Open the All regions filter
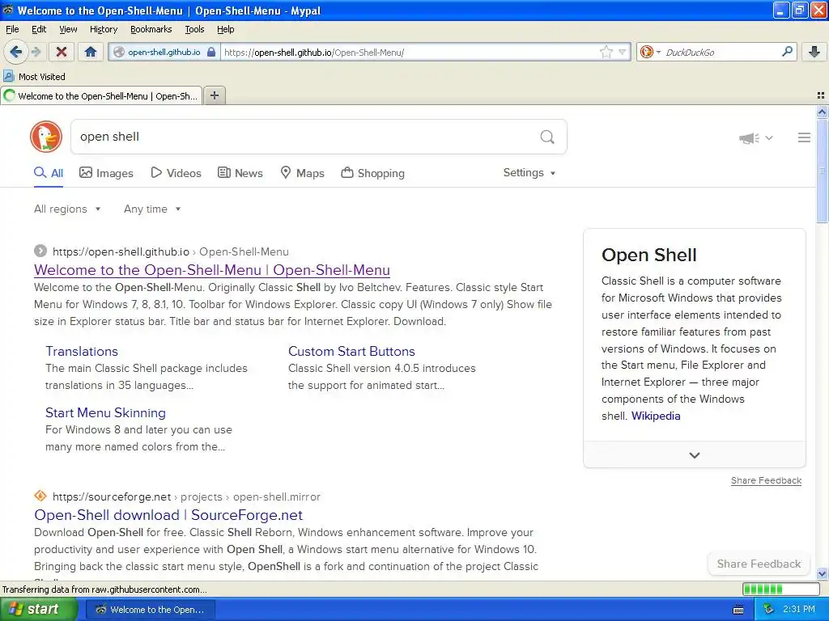The width and height of the screenshot is (829, 621). point(67,209)
